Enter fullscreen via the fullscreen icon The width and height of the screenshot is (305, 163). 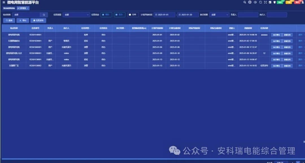click(x=265, y=2)
